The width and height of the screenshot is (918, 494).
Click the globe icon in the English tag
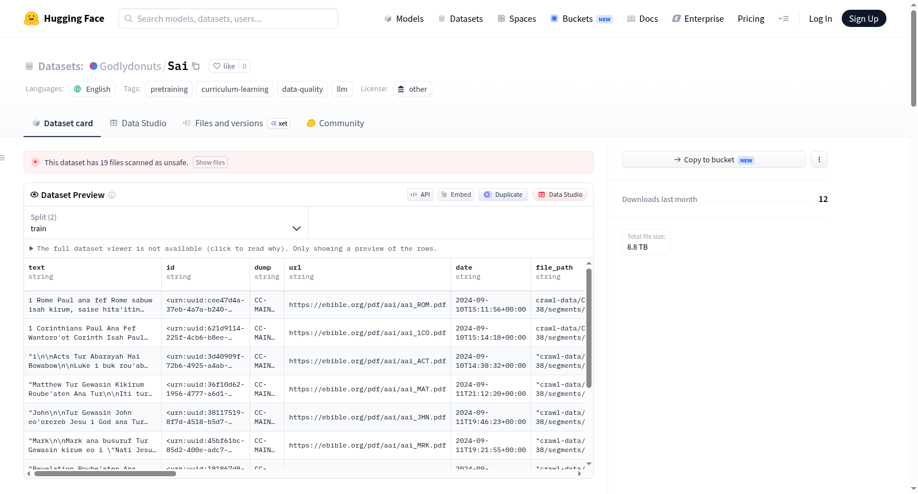(x=77, y=89)
